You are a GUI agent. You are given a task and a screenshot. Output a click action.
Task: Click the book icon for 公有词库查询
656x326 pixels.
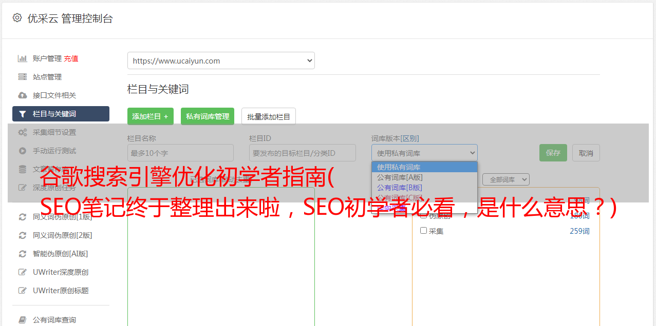[23, 320]
